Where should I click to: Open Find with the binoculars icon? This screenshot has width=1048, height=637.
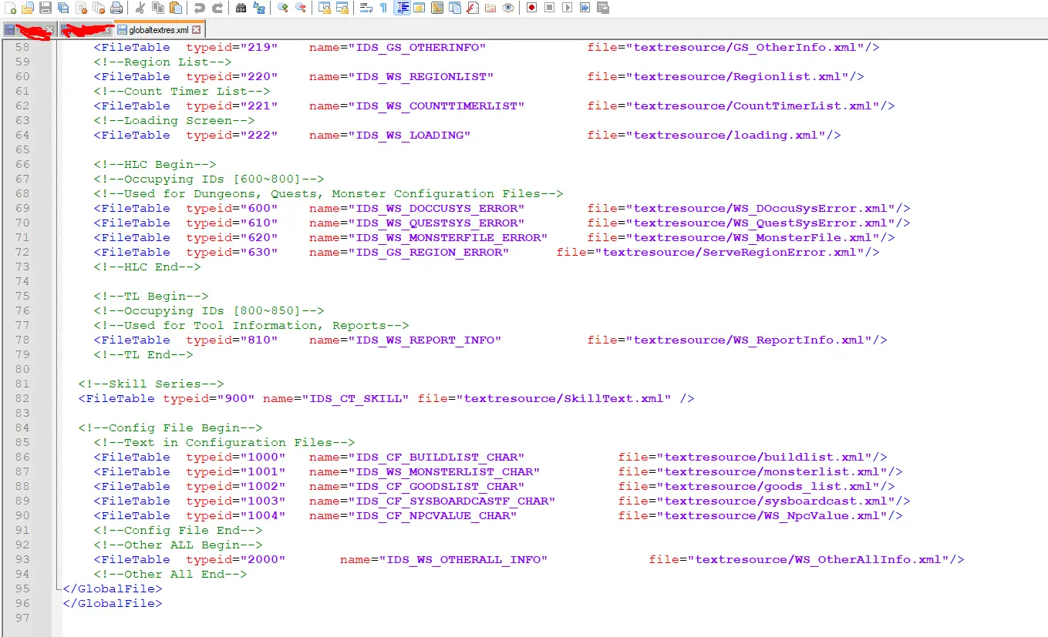tap(241, 8)
